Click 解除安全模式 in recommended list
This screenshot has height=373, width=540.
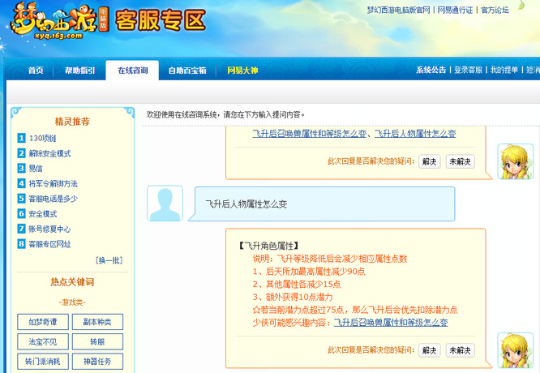tap(49, 153)
